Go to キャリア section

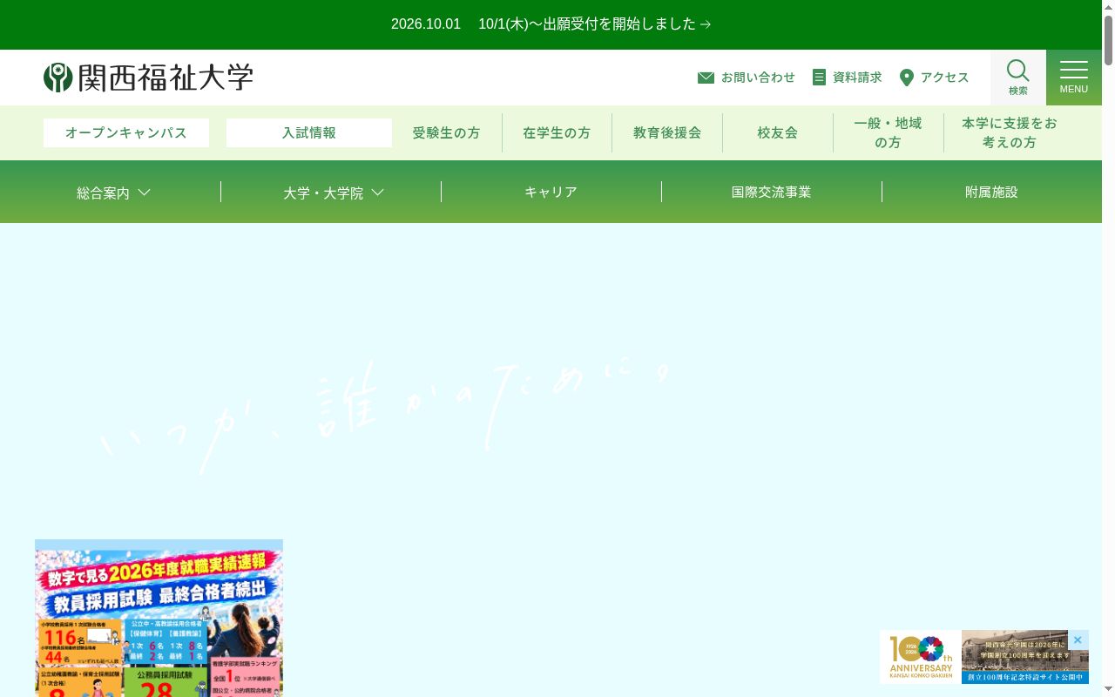click(551, 193)
